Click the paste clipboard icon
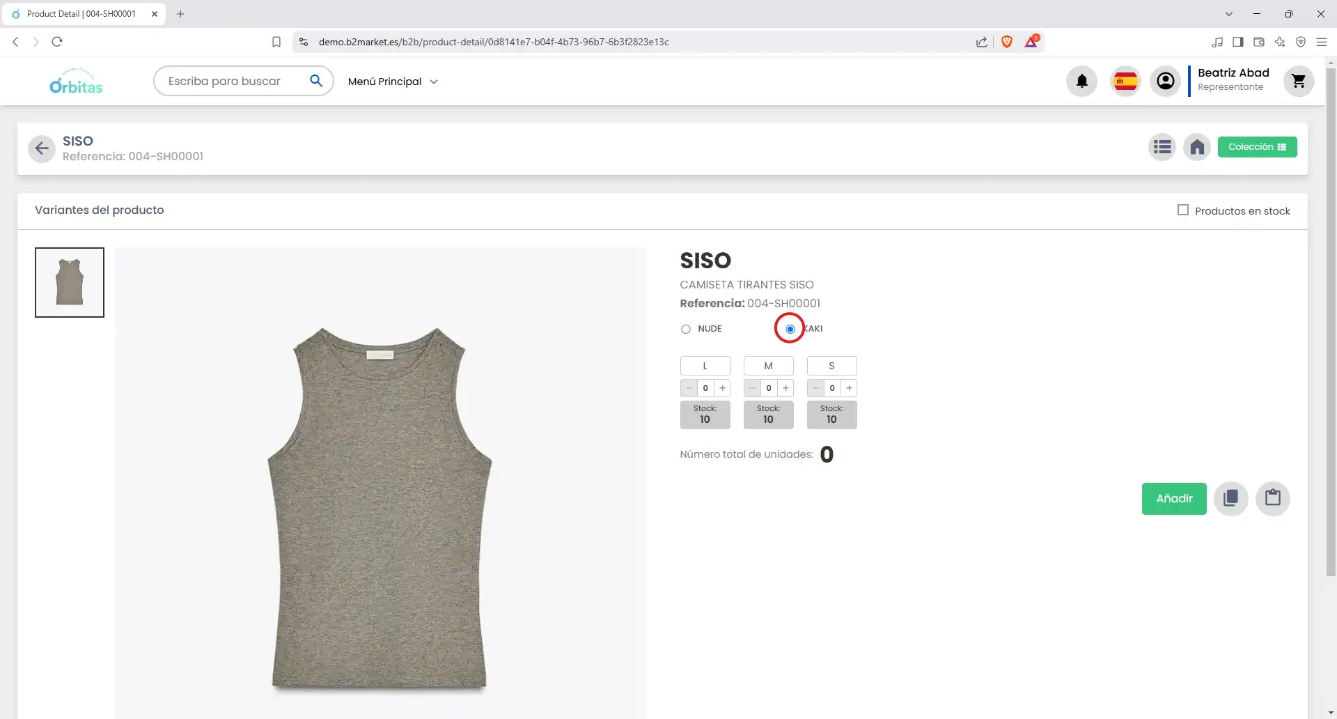The image size is (1337, 719). [x=1272, y=498]
